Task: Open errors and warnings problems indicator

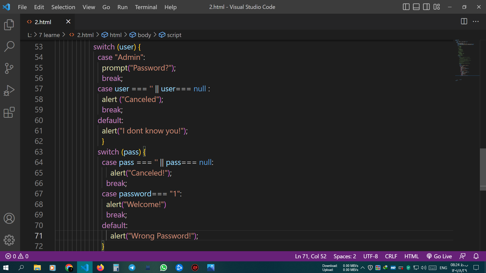Action: point(17,256)
